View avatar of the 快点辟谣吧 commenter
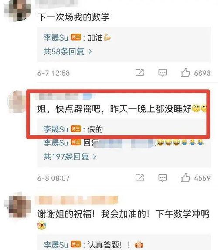 [x=17, y=102]
